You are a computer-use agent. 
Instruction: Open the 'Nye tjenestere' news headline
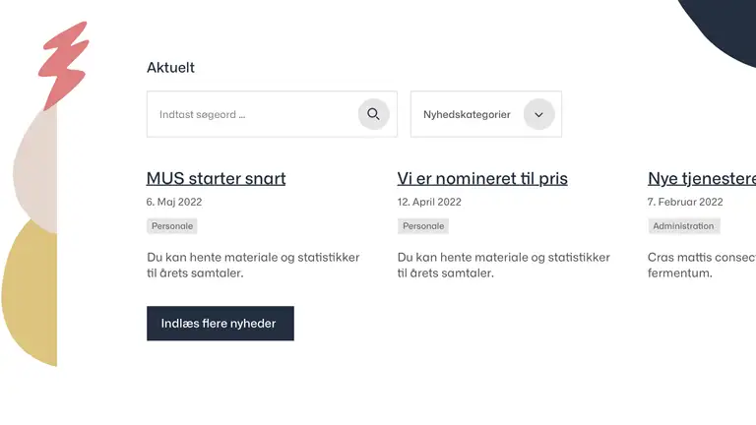tap(702, 178)
